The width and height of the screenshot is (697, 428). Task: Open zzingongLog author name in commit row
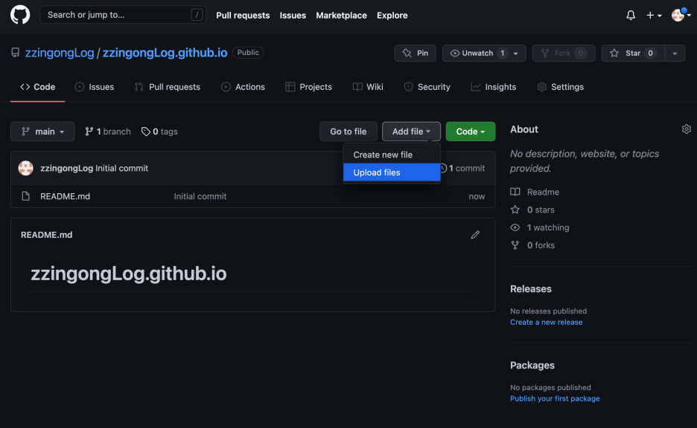67,168
